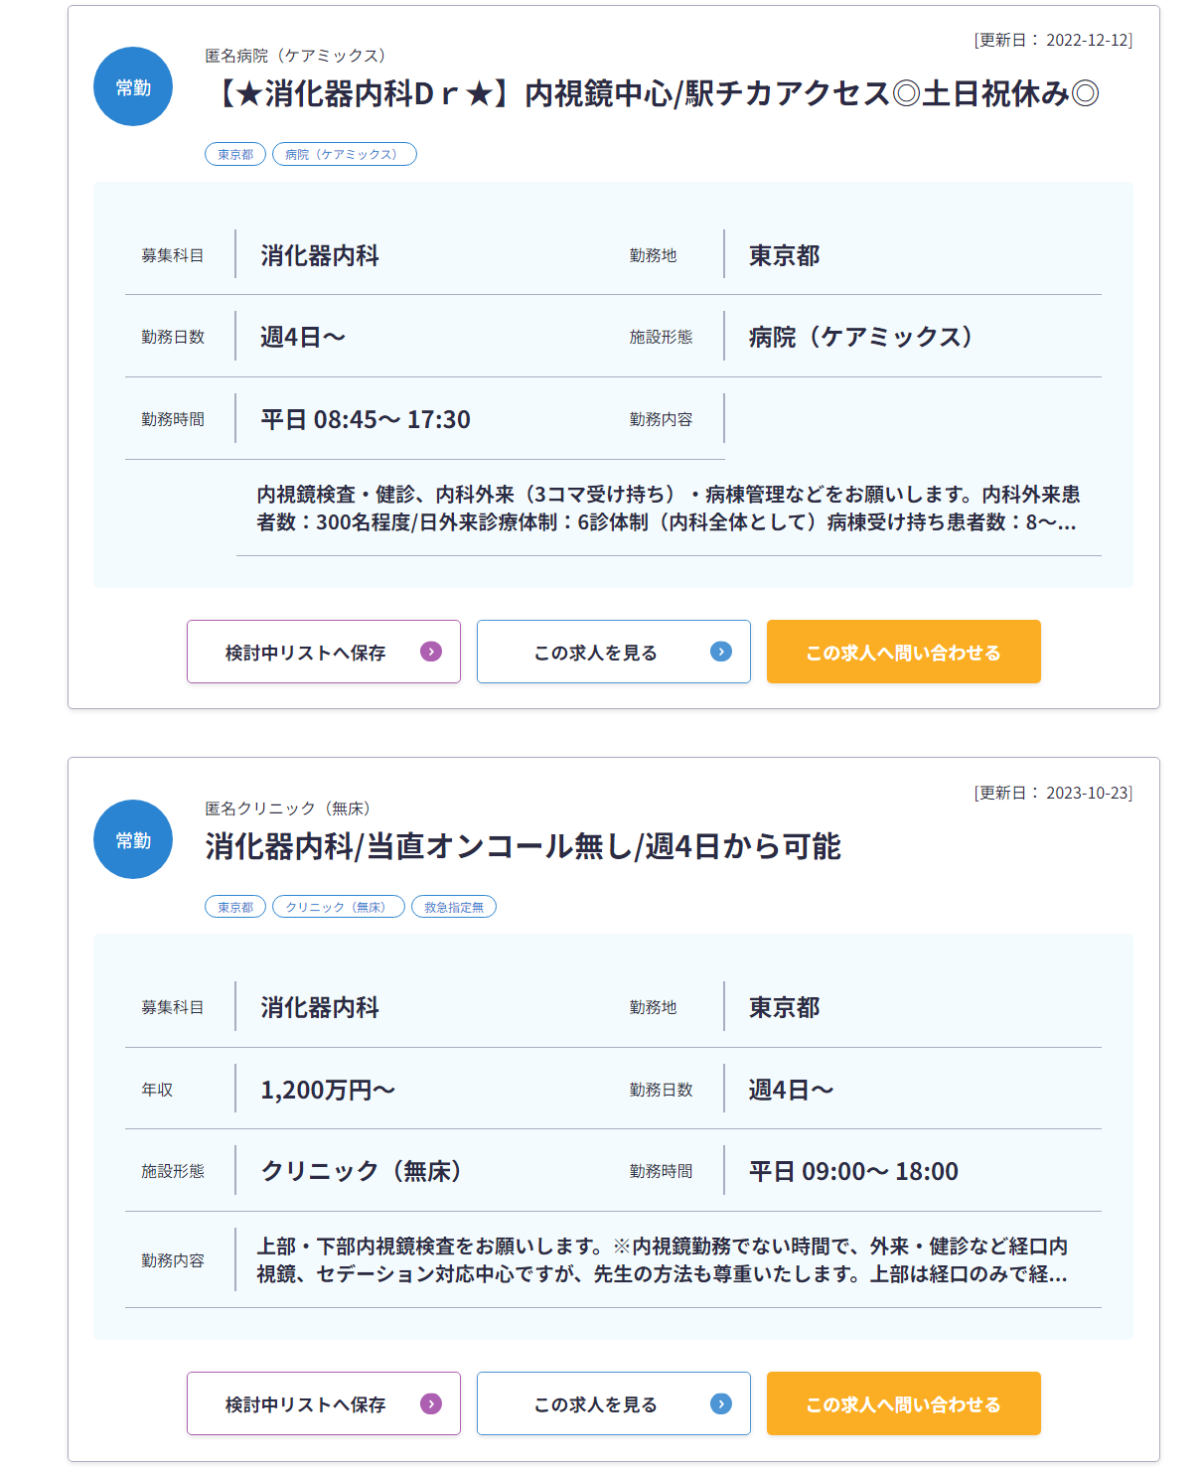The image size is (1202, 1468).
Task: Click the 常勤 badge on the clinic listing
Action: [x=133, y=839]
